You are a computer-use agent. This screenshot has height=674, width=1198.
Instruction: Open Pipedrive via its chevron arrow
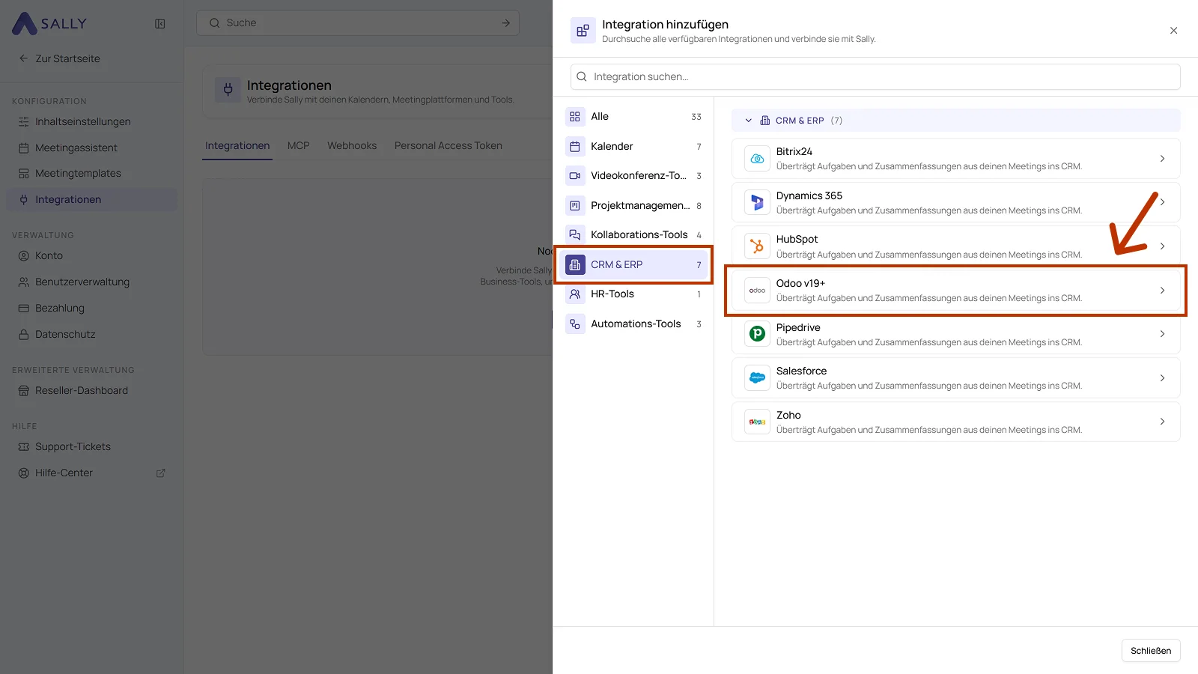(x=1162, y=334)
